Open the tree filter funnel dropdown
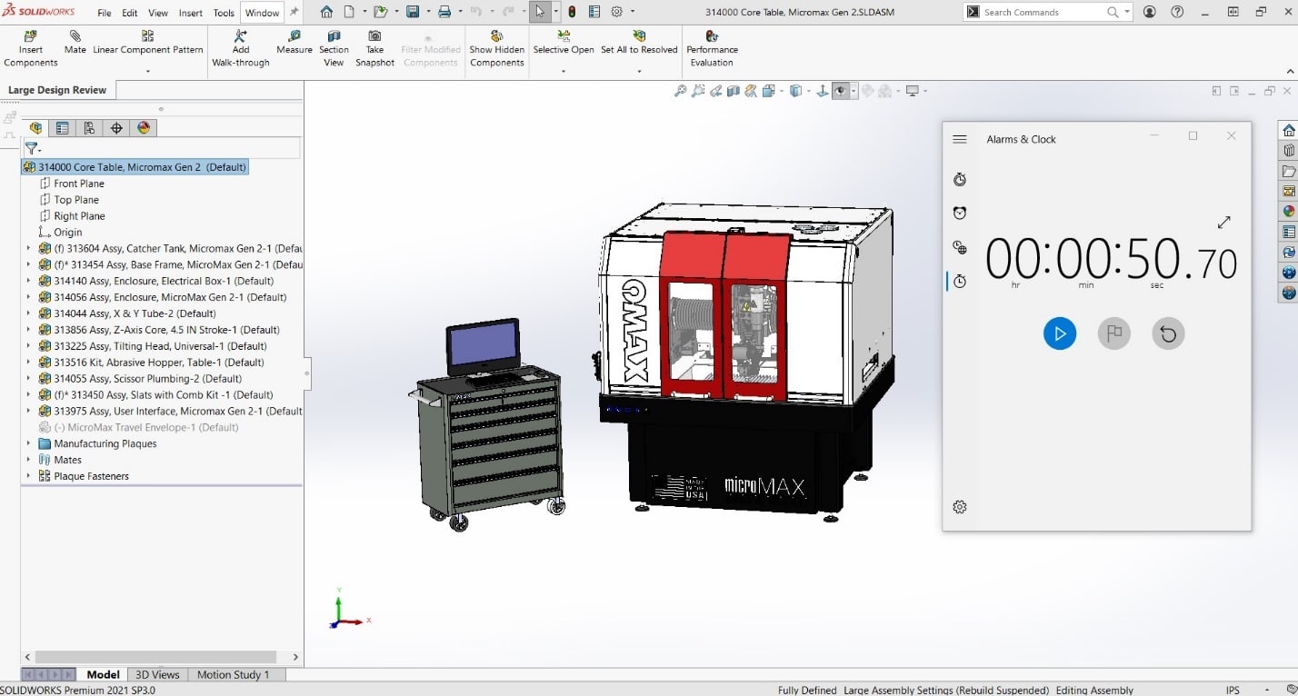The height and width of the screenshot is (696, 1298). [33, 148]
